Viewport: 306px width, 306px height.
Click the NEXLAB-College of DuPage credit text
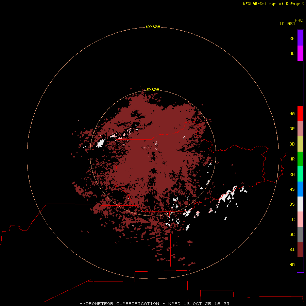pyautogui.click(x=271, y=4)
